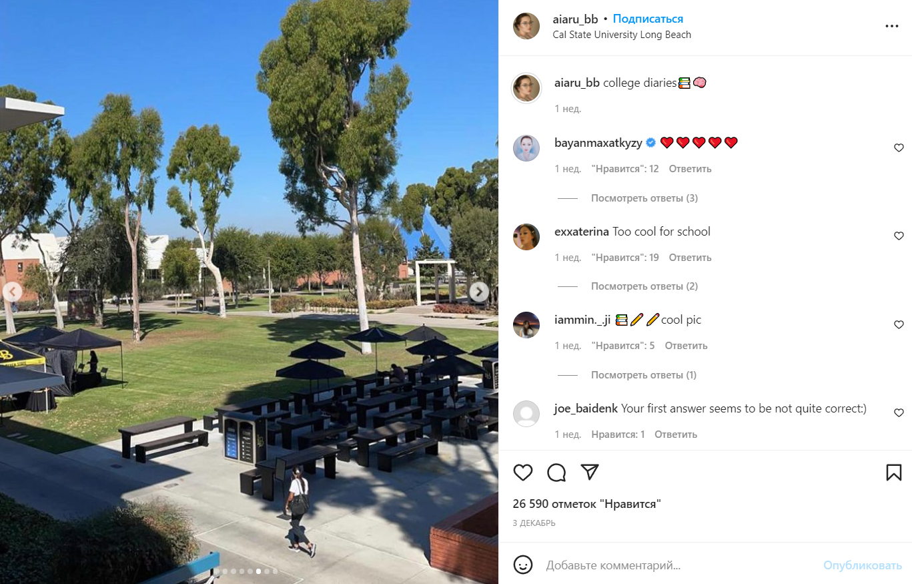Go to previous photo using left arrow
This screenshot has height=584, width=912.
click(x=13, y=292)
